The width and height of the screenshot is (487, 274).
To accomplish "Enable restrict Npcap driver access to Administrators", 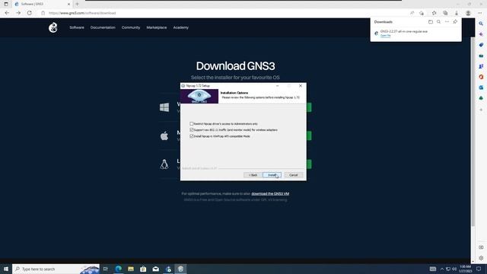I will pos(191,123).
